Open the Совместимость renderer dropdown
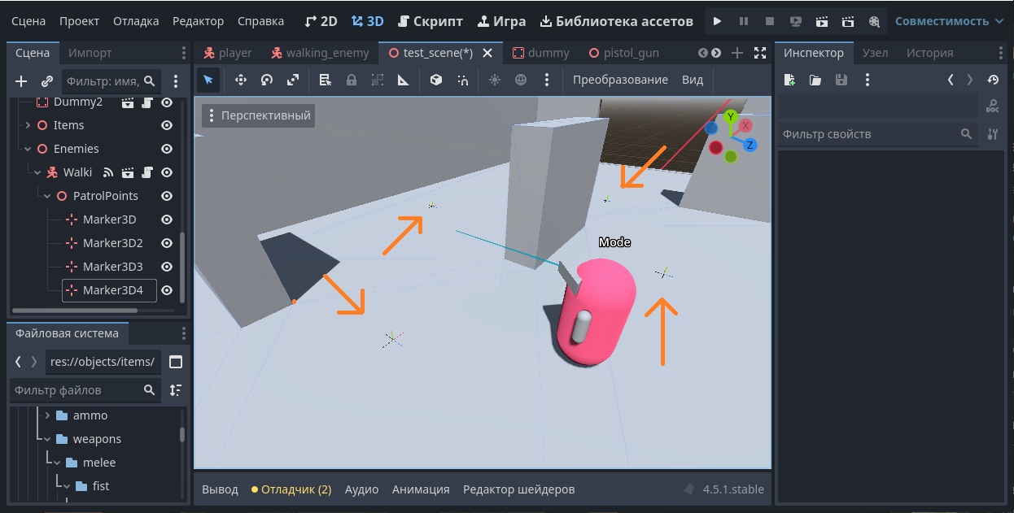Viewport: 1014px width, 513px height. 949,21
